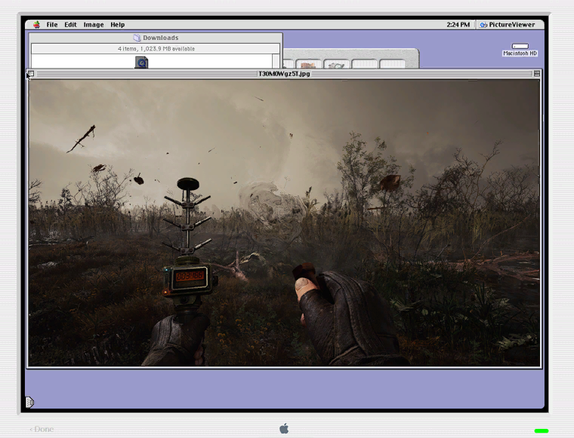Open the PictureViewer application menu

click(508, 24)
